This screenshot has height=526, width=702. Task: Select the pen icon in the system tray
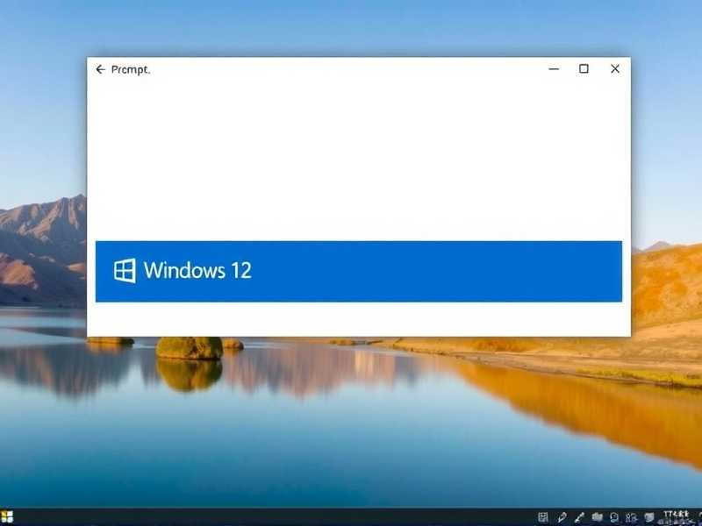562,517
